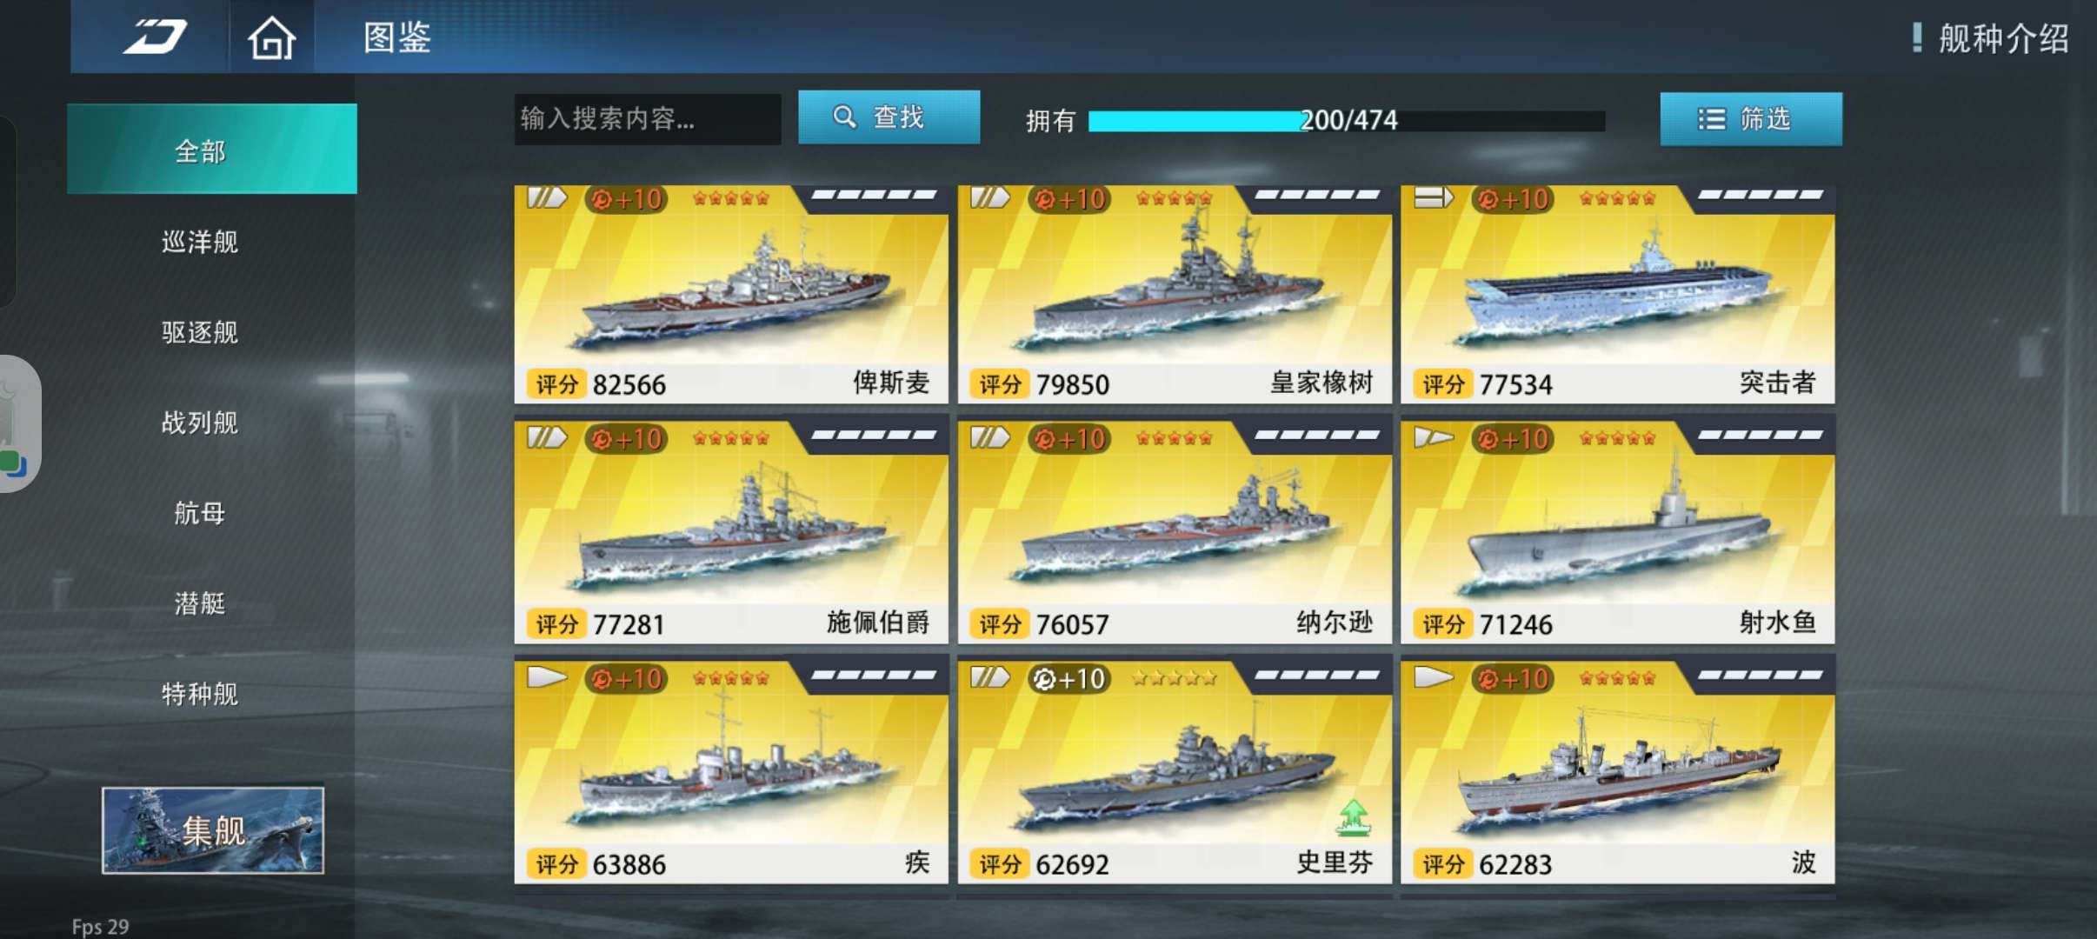Viewport: 2097px width, 939px height.
Task: Open the 筛选 filter list button
Action: [x=1750, y=118]
